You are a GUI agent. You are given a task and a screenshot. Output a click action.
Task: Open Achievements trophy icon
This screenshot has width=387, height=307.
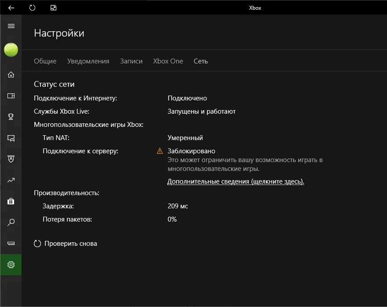coord(11,117)
